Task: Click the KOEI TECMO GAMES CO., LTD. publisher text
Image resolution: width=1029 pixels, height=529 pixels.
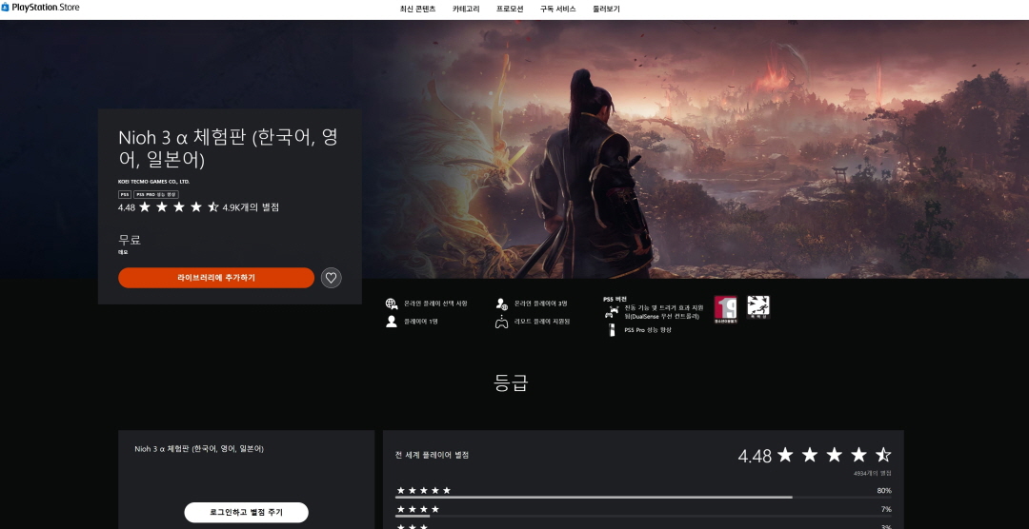Action: tap(153, 182)
